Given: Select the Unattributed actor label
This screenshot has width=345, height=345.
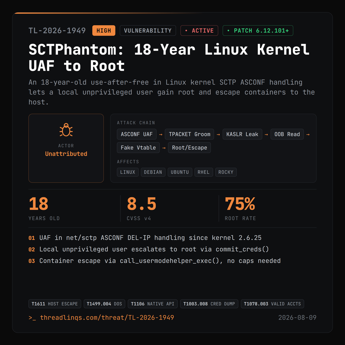Looking at the screenshot, I should coord(66,154).
